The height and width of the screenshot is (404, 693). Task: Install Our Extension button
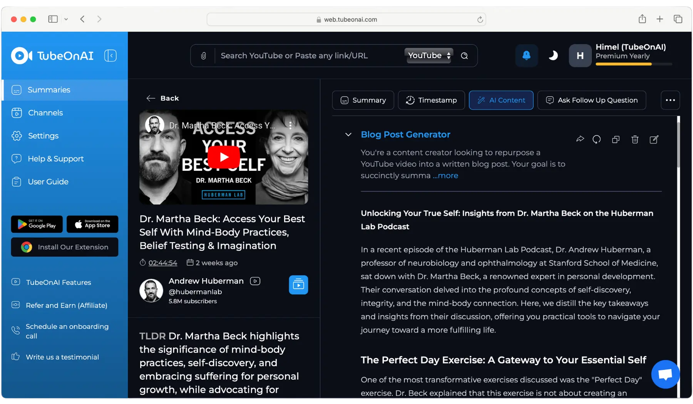tap(65, 247)
